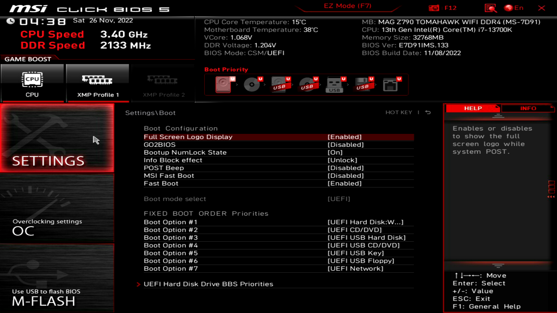Toggle the POST Beep option
This screenshot has width=557, height=313.
coord(279,168)
